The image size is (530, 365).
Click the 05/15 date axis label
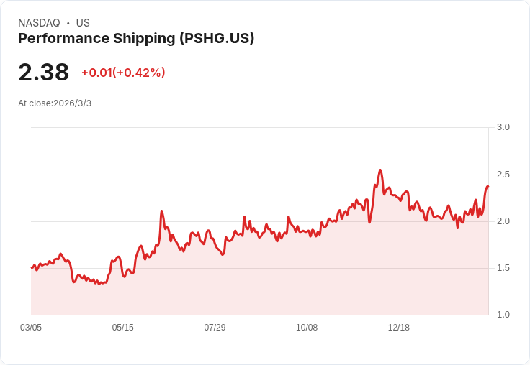point(122,328)
